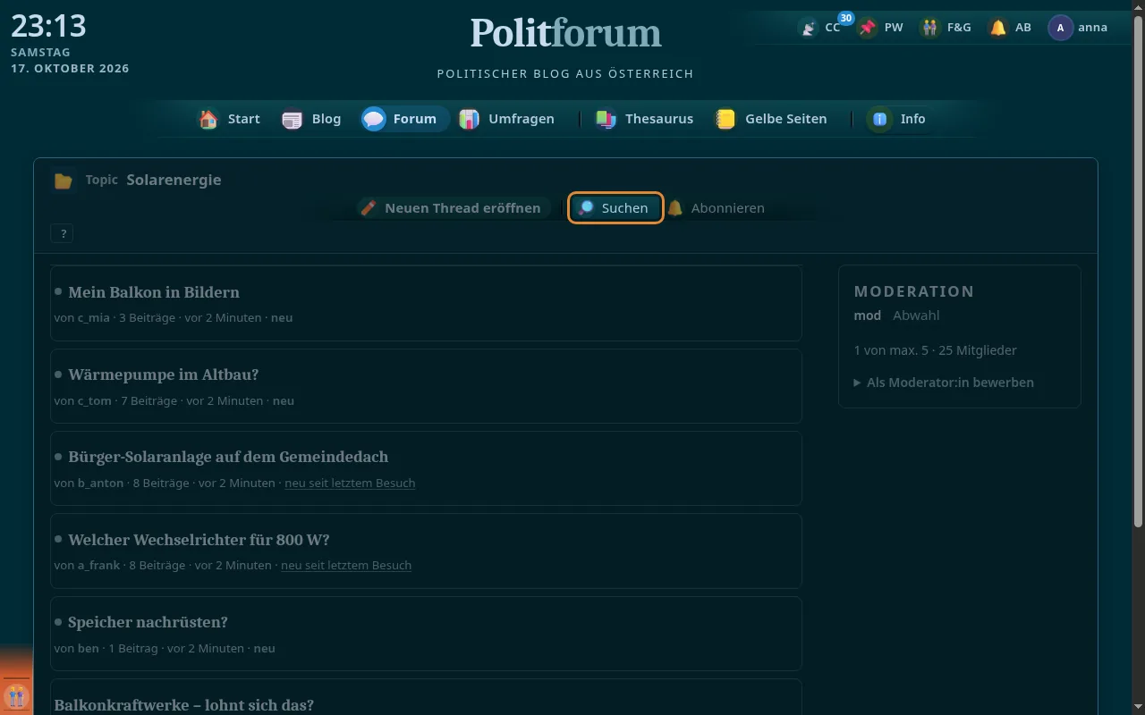Open the CC icon with badge 30
Screen dimensions: 1145x715
tap(809, 28)
